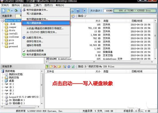Choose 写入硬盘映像... from the boot menu
158x113 pixels.
46,23
